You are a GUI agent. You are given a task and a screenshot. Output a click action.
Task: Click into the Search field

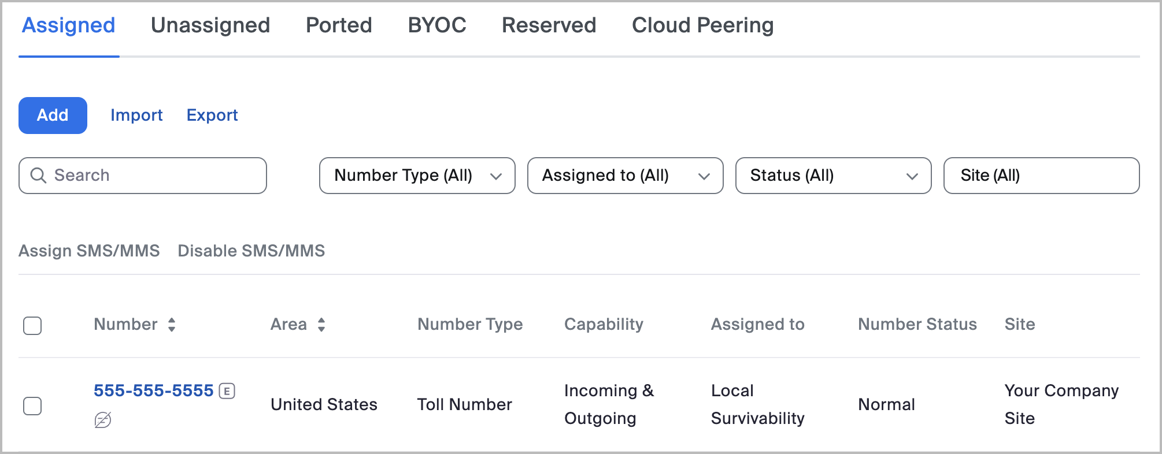[156, 176]
